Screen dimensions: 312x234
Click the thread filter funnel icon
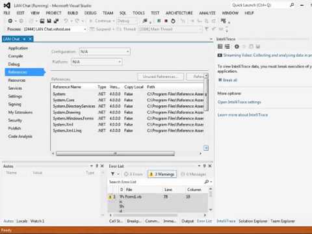point(207,29)
